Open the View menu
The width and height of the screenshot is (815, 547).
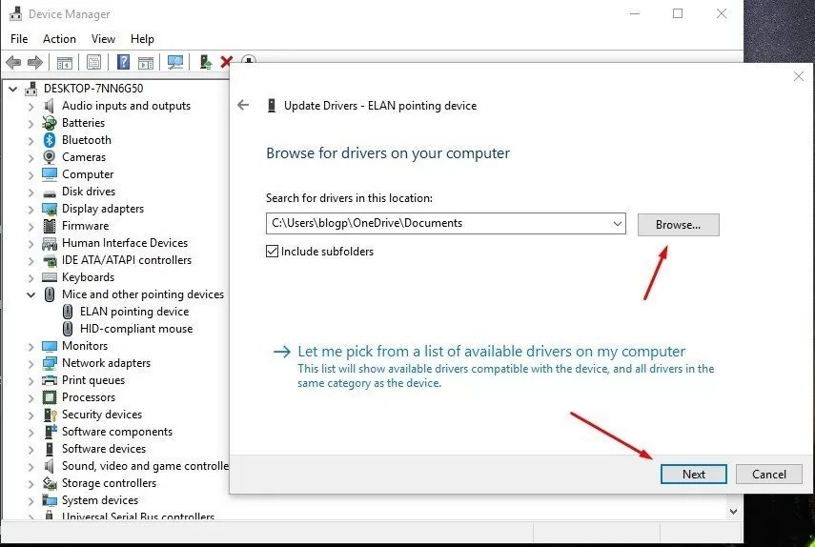[103, 39]
